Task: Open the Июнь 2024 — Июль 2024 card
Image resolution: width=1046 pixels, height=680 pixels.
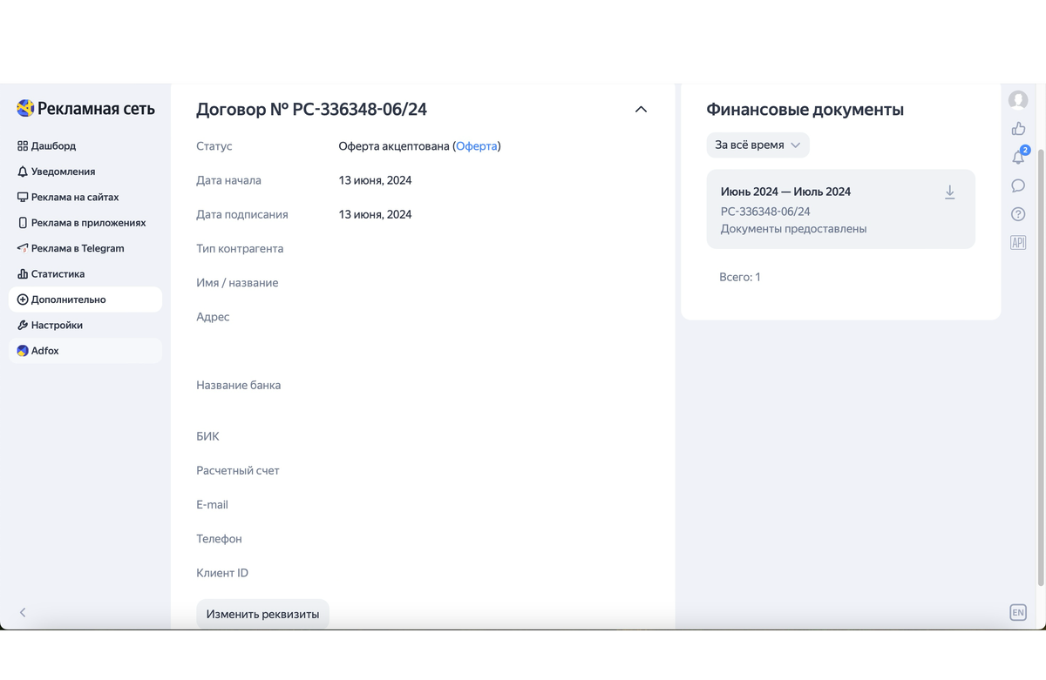Action: click(840, 209)
